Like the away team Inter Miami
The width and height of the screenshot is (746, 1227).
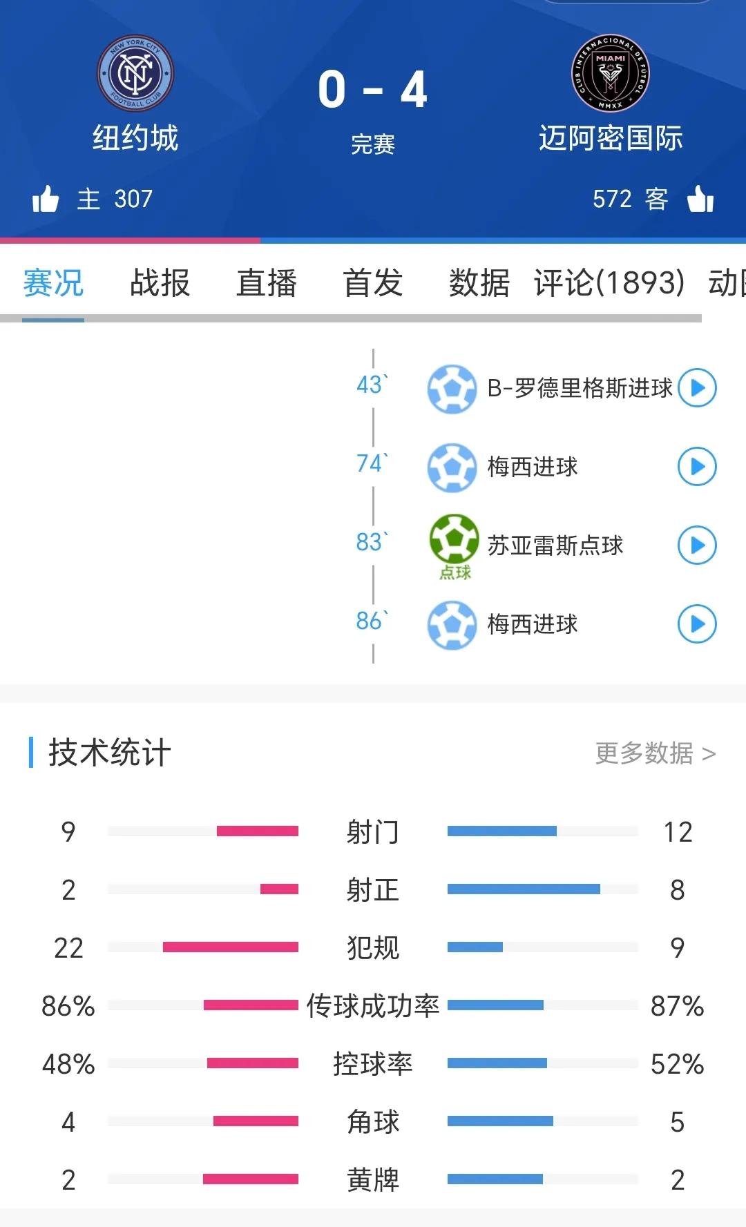[700, 200]
